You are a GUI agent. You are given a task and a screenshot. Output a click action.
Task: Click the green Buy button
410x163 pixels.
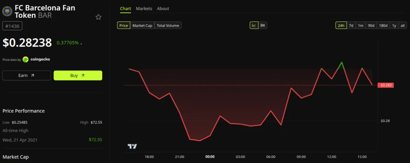[78, 76]
